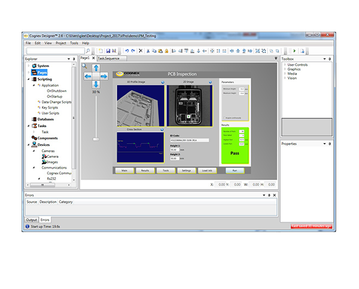Pan the canvas left with the left arrow
The image size is (359, 289).
click(88, 76)
